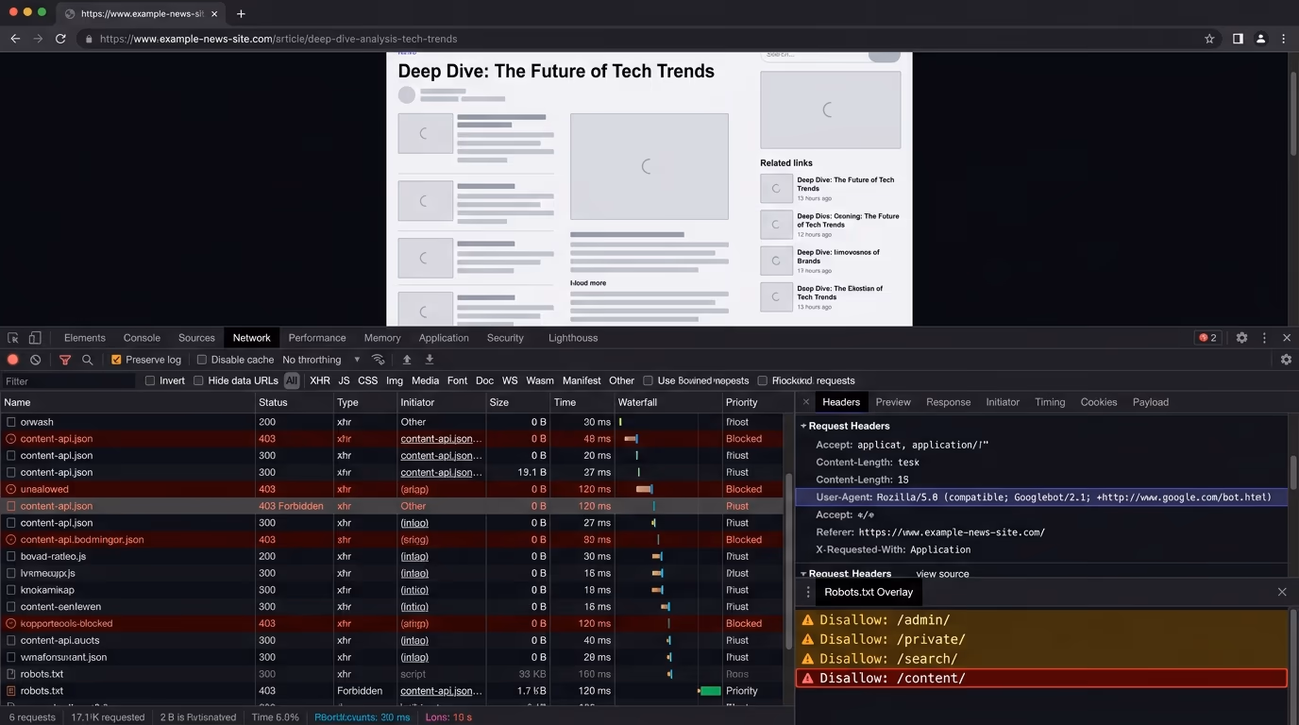Reload the page with the refresh icon

click(x=60, y=39)
